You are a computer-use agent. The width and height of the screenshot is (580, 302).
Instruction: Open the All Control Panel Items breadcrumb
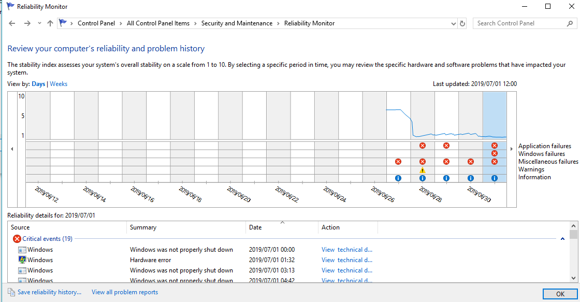point(158,23)
